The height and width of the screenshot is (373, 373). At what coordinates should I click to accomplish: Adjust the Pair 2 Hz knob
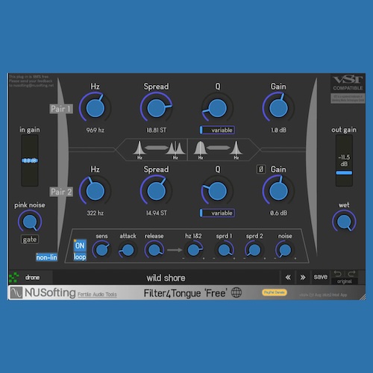pos(95,191)
